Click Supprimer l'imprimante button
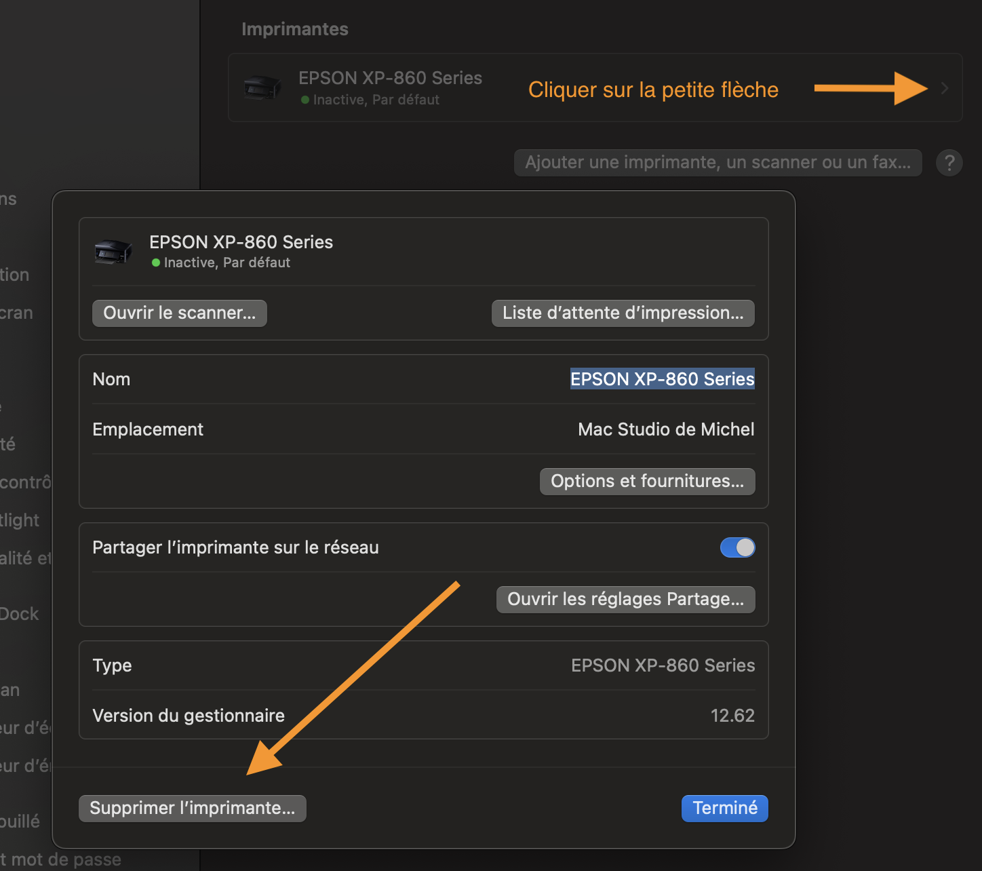 (x=193, y=809)
